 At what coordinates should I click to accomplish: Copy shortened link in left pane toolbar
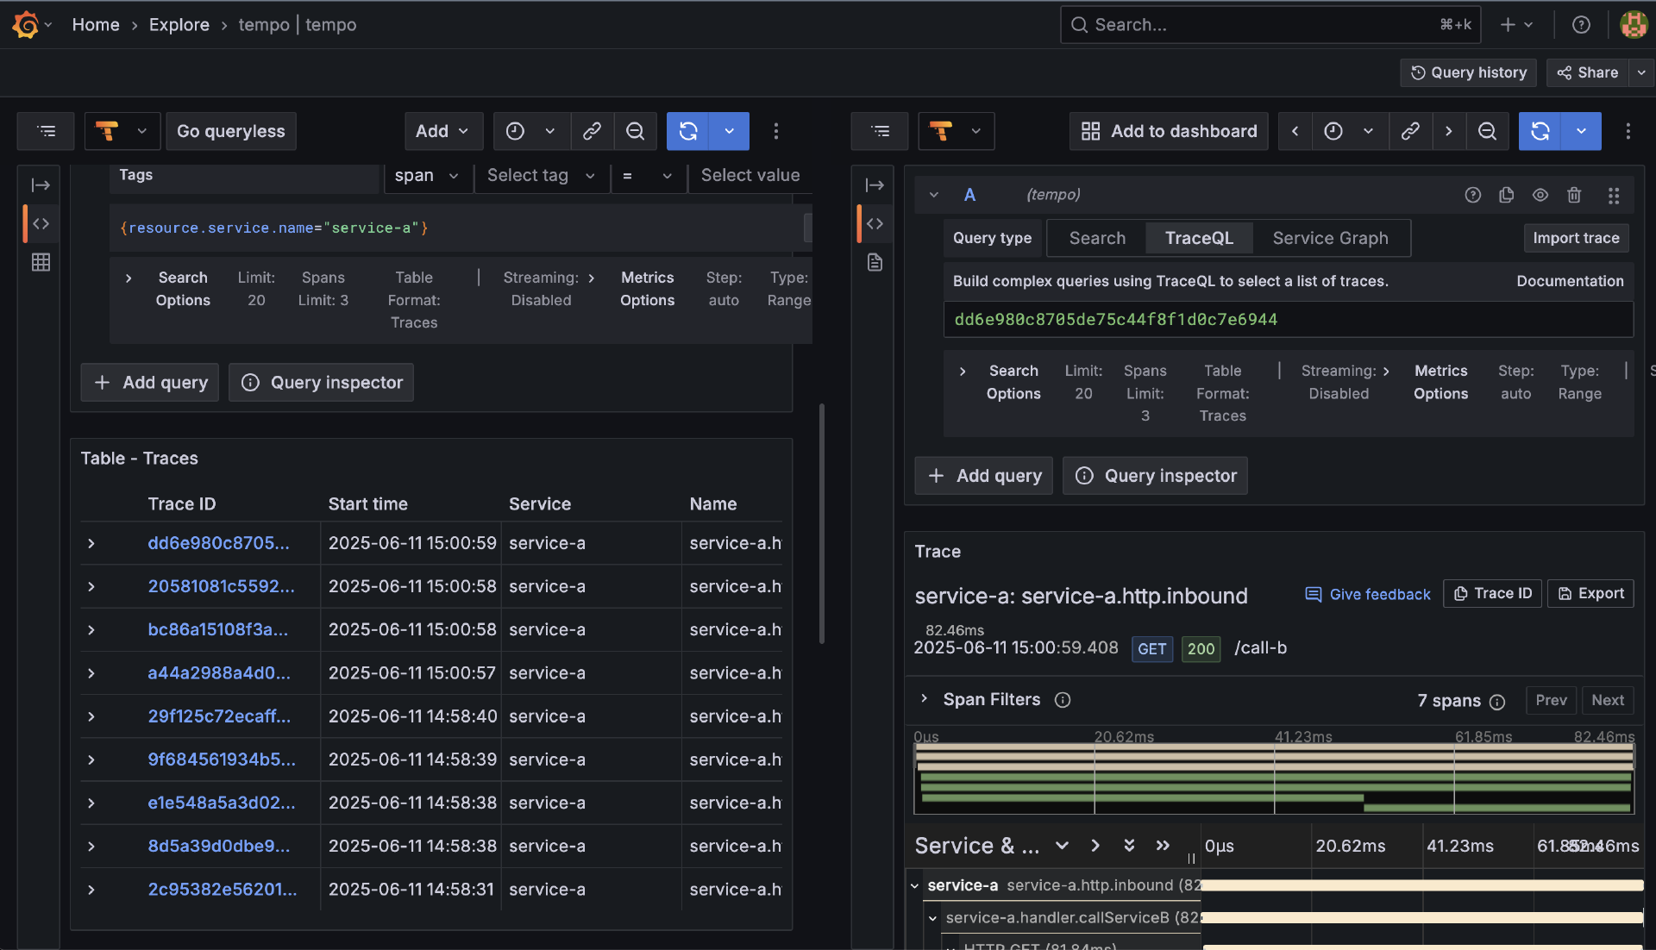click(x=592, y=131)
